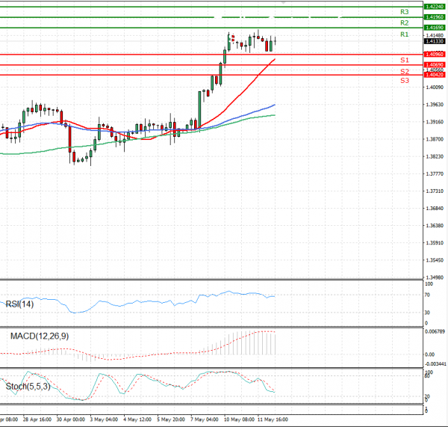This screenshot has height=427, width=448.
Task: Click the 1.37770 price axis value
Action: (x=435, y=174)
